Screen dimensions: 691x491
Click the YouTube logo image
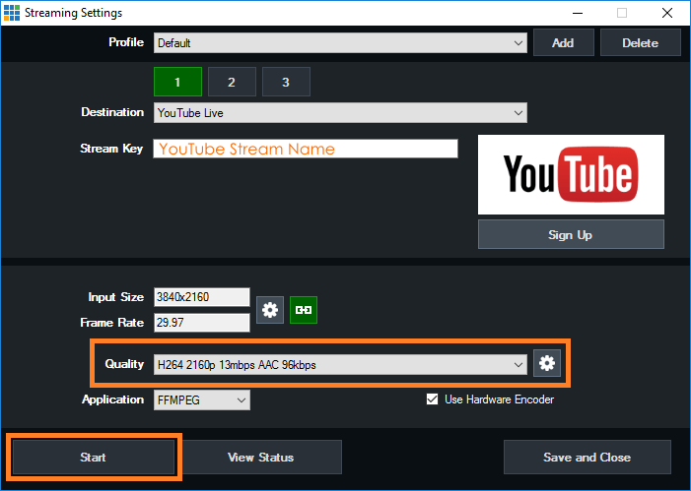click(571, 175)
